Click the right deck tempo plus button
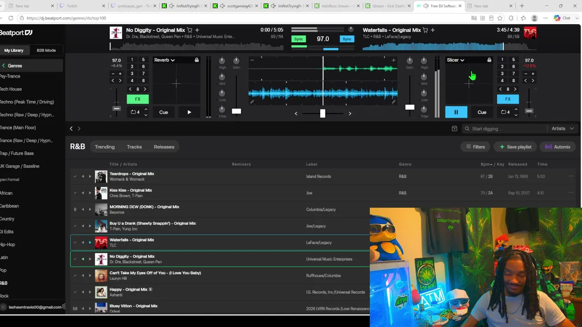This screenshot has width=582, height=327. coord(533,74)
